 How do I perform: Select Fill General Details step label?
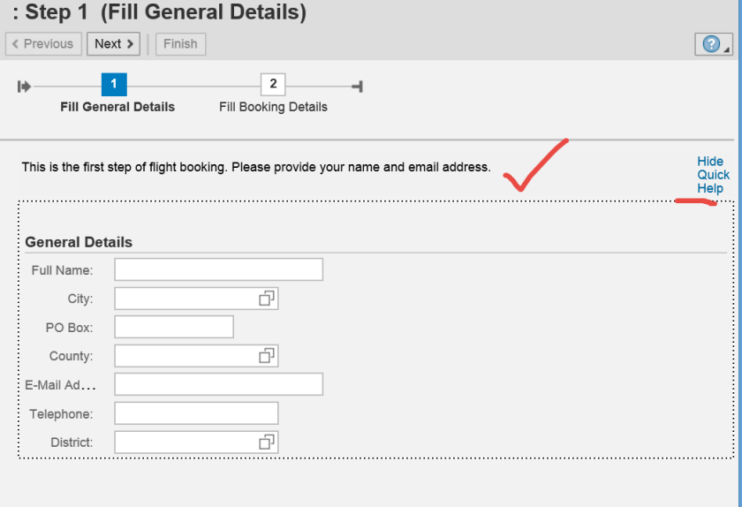tap(117, 107)
